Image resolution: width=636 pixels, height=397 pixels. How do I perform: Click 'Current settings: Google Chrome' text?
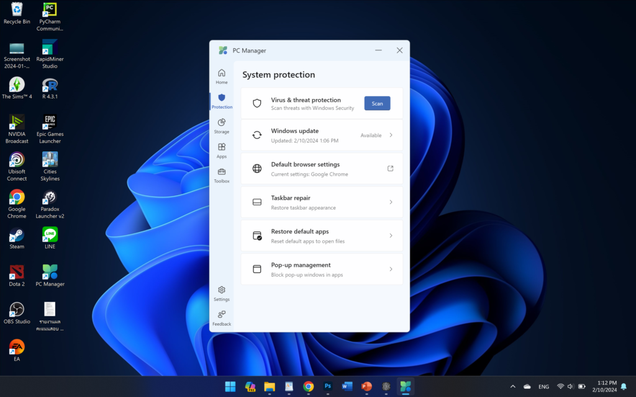(309, 174)
